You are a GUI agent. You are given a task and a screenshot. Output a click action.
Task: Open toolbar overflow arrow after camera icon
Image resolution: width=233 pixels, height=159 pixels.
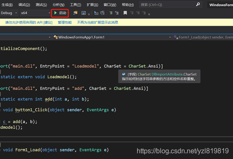point(89,14)
